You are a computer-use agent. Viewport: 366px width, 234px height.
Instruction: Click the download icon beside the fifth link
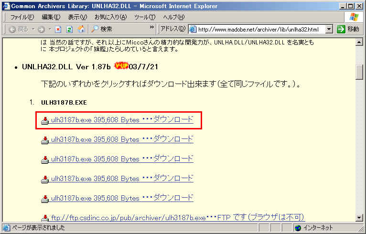pos(45,199)
